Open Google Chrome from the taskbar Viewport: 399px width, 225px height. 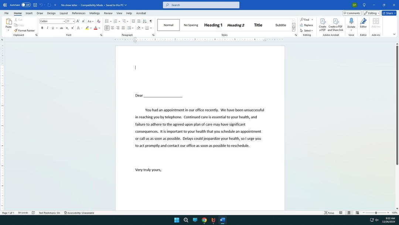[x=204, y=220]
